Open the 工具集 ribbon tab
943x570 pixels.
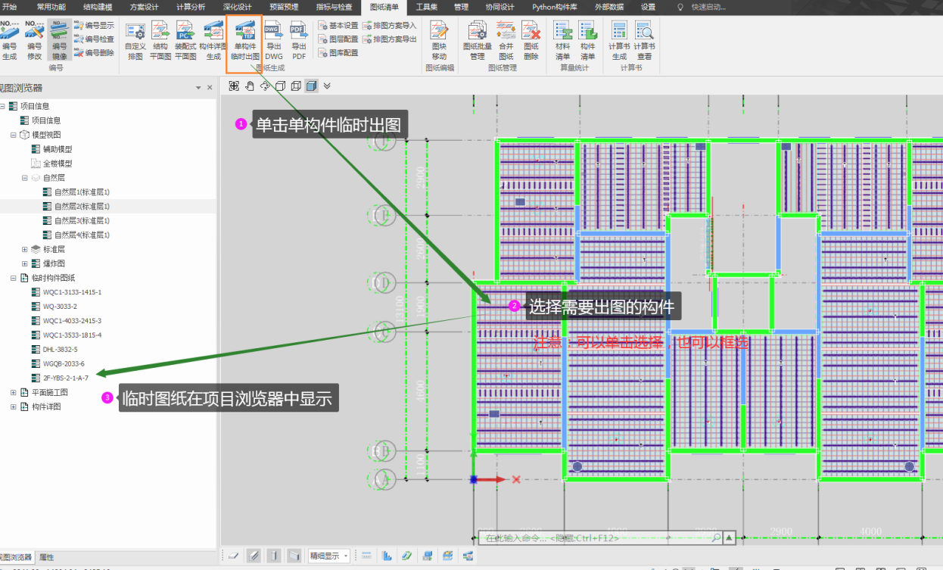point(427,7)
